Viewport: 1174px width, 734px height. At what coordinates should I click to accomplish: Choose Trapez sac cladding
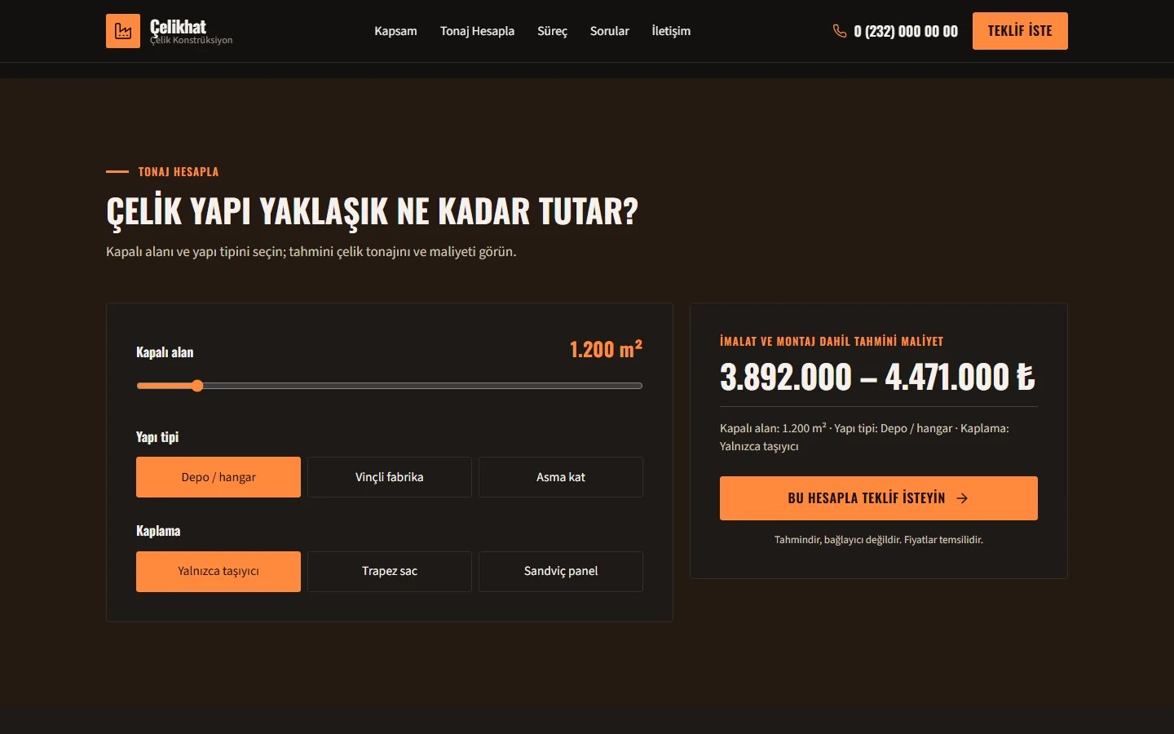tap(390, 572)
